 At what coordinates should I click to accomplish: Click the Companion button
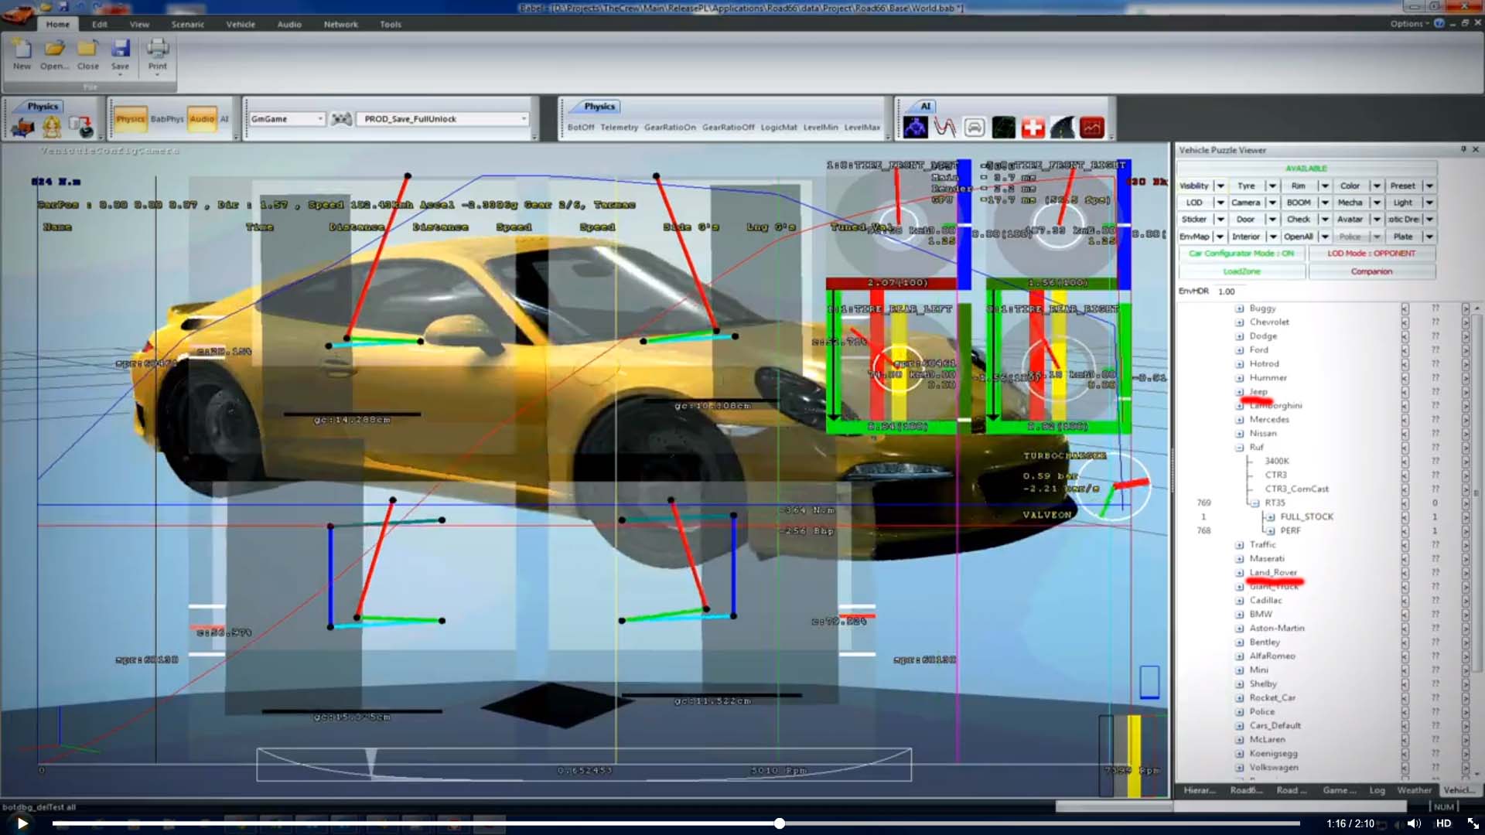click(x=1371, y=271)
